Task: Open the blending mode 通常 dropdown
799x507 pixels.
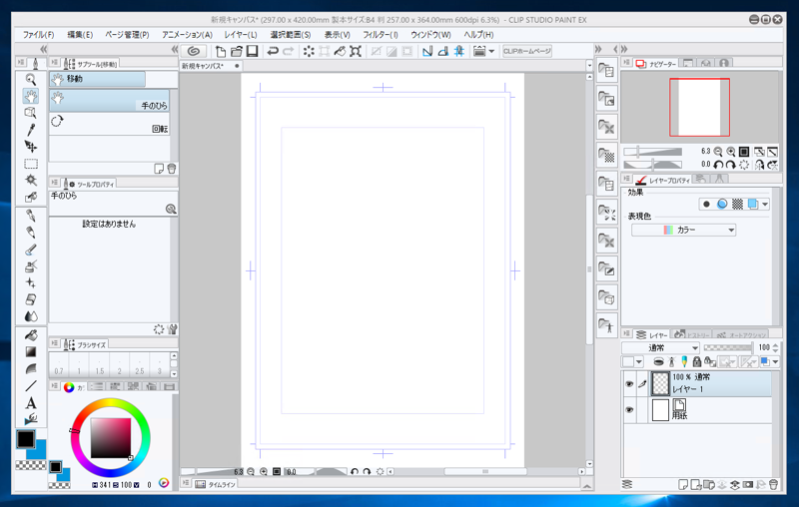Action: click(660, 347)
